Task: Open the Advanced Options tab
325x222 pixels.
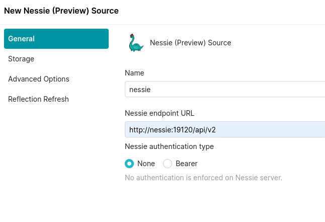Action: click(x=39, y=79)
